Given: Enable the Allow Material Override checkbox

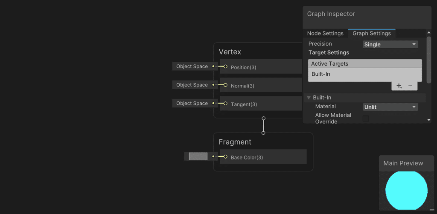Looking at the screenshot, I should [366, 119].
